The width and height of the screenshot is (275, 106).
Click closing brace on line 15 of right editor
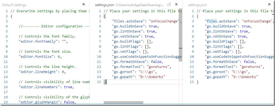(198, 82)
